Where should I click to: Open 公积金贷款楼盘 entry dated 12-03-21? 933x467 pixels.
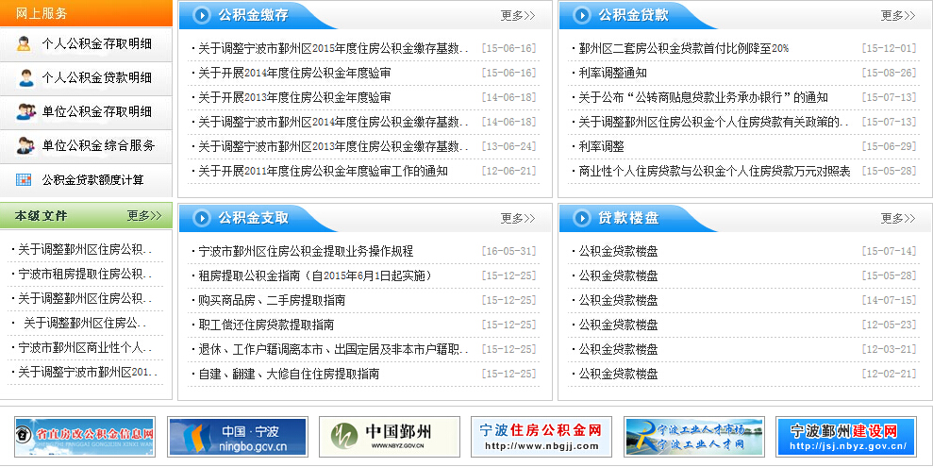(618, 349)
